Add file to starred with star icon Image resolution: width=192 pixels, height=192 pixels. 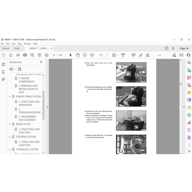coord(11,55)
